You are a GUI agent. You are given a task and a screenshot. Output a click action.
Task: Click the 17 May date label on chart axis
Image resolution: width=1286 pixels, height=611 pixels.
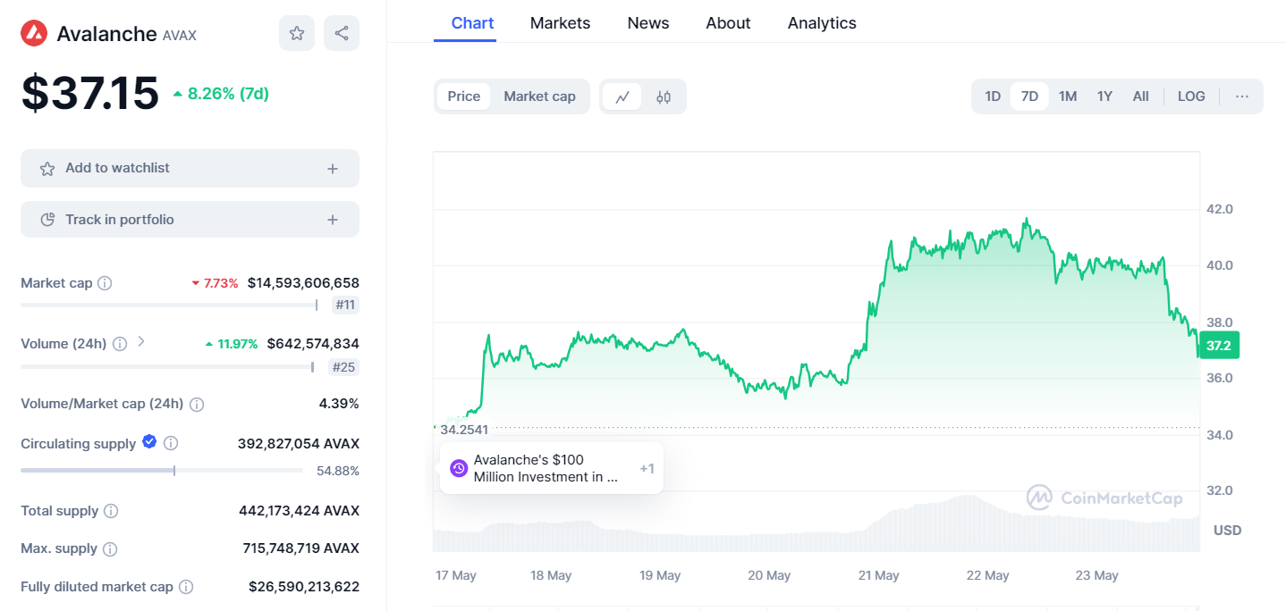456,575
